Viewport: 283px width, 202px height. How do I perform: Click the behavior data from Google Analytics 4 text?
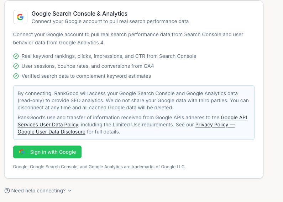59,43
